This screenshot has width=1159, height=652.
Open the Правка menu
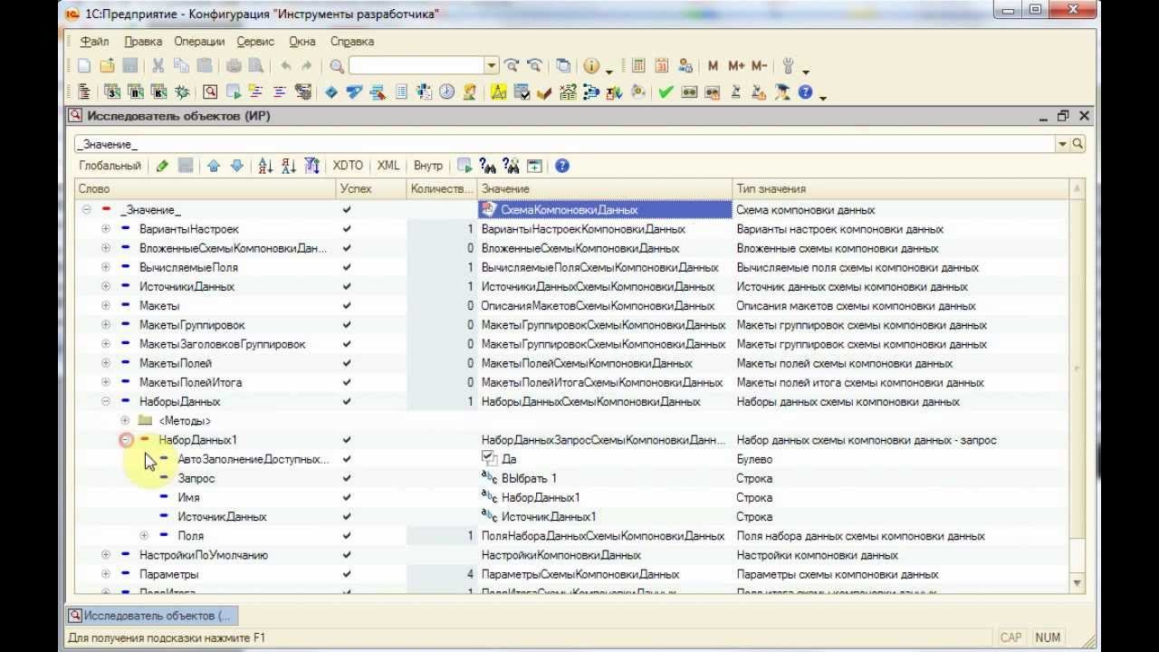(x=143, y=42)
